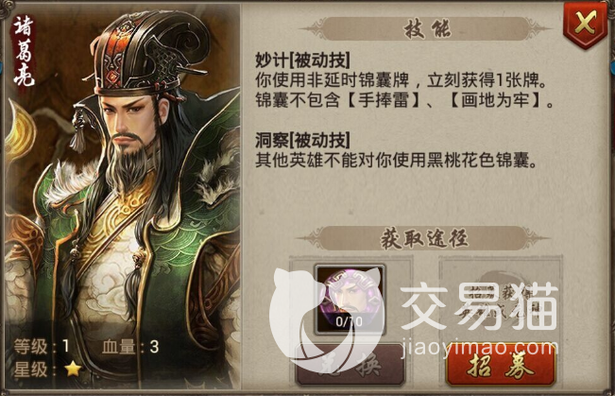This screenshot has height=396, width=615.
Task: Close the hero detail panel with X
Action: point(585,25)
